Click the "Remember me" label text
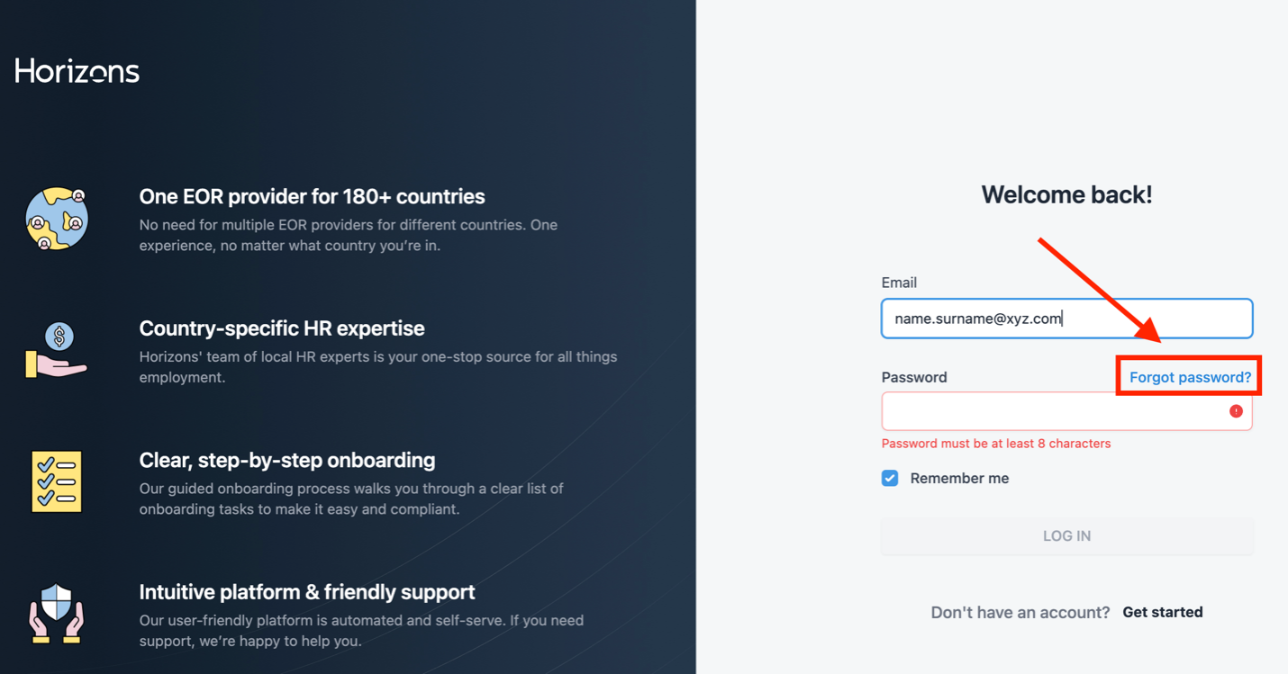1288x674 pixels. (x=959, y=478)
